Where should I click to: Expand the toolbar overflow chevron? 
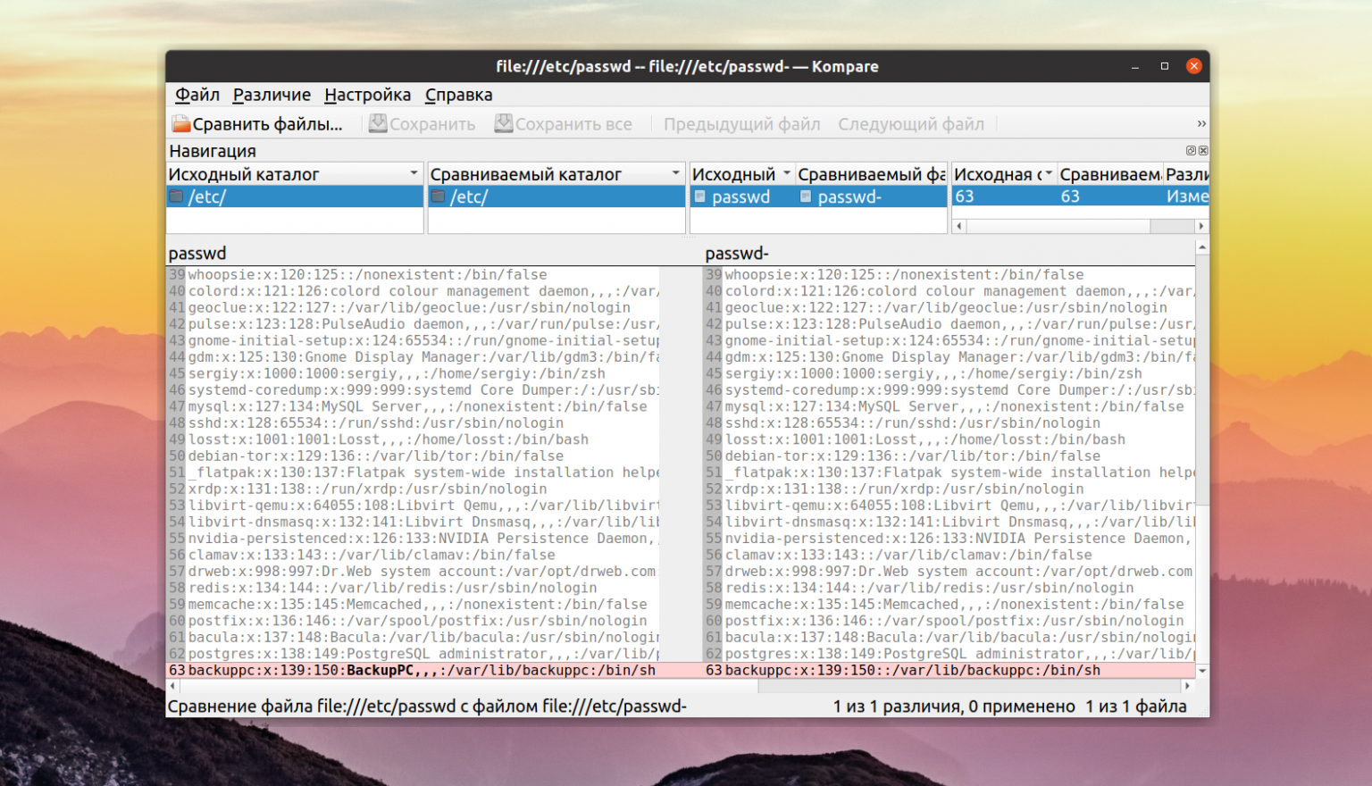point(1201,124)
